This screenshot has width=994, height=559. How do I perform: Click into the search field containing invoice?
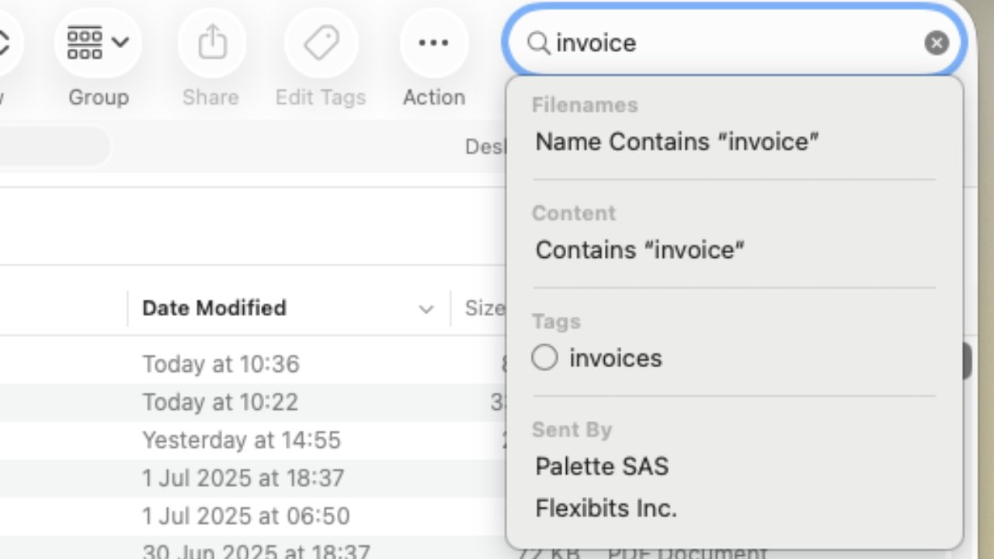point(735,43)
